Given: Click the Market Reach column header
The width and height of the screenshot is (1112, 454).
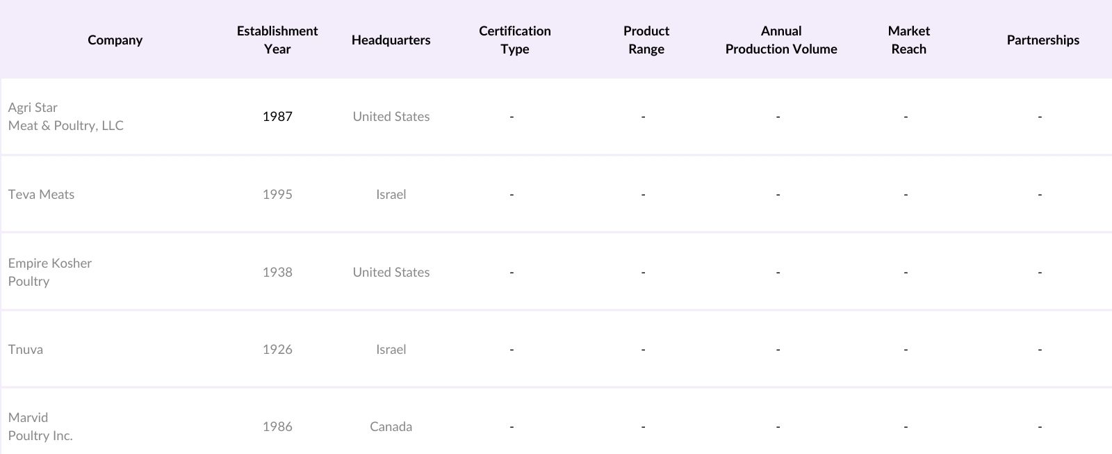Looking at the screenshot, I should point(908,40).
